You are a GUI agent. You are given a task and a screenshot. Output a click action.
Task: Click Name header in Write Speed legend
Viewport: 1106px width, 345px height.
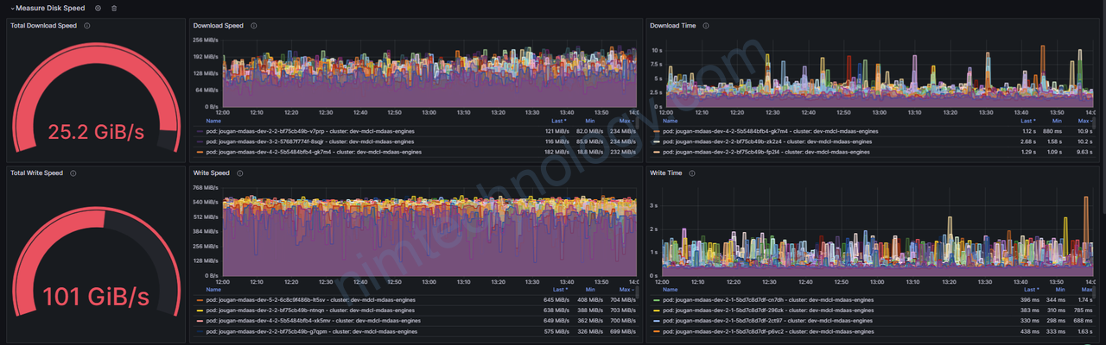pos(213,290)
